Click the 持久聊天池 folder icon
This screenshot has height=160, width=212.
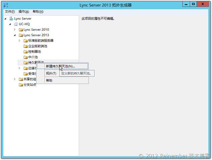25,63
